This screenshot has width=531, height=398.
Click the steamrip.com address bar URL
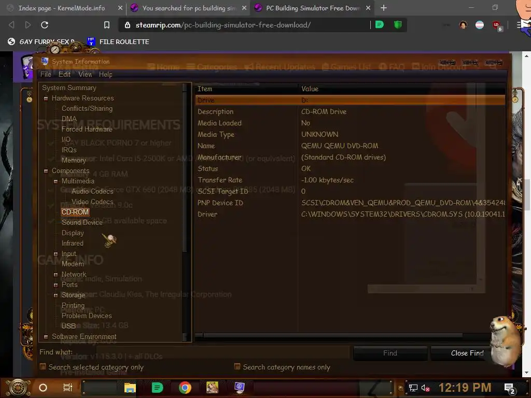click(223, 25)
